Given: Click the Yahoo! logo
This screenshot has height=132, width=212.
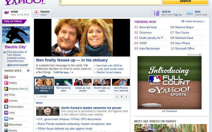Looking at the screenshot, I should 25,2.
